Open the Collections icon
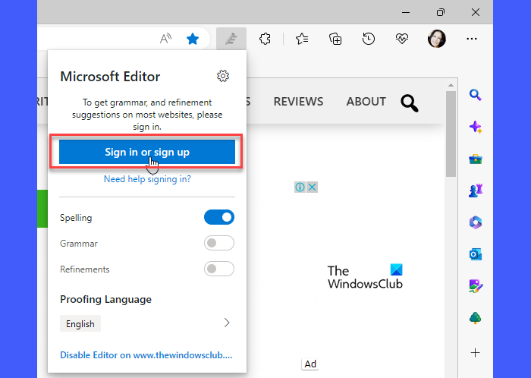The height and width of the screenshot is (378, 531). [x=335, y=39]
